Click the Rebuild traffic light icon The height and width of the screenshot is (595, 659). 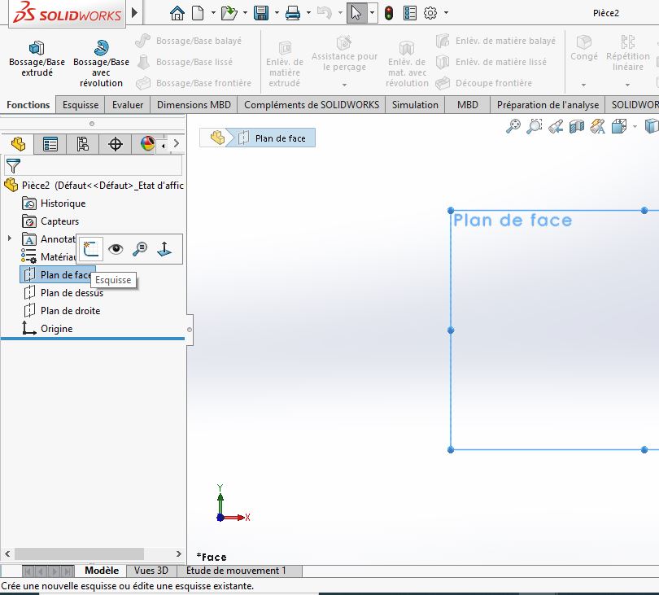click(x=389, y=13)
